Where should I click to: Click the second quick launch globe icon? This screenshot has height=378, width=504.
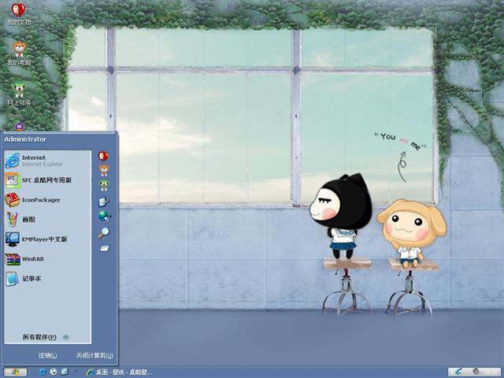click(54, 372)
